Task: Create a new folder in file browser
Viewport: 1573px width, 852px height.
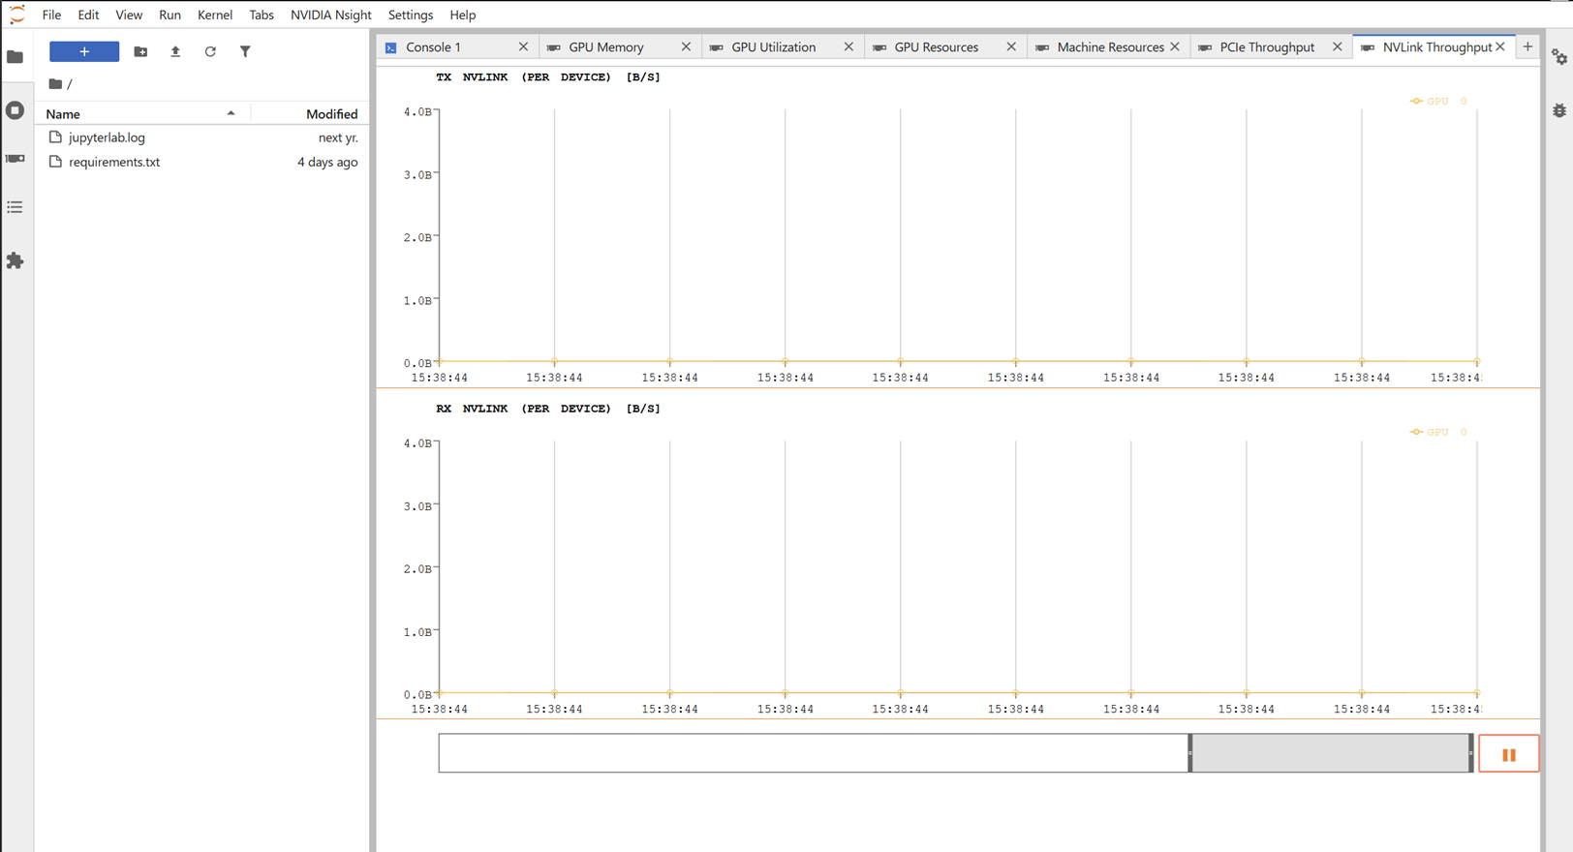Action: point(140,51)
